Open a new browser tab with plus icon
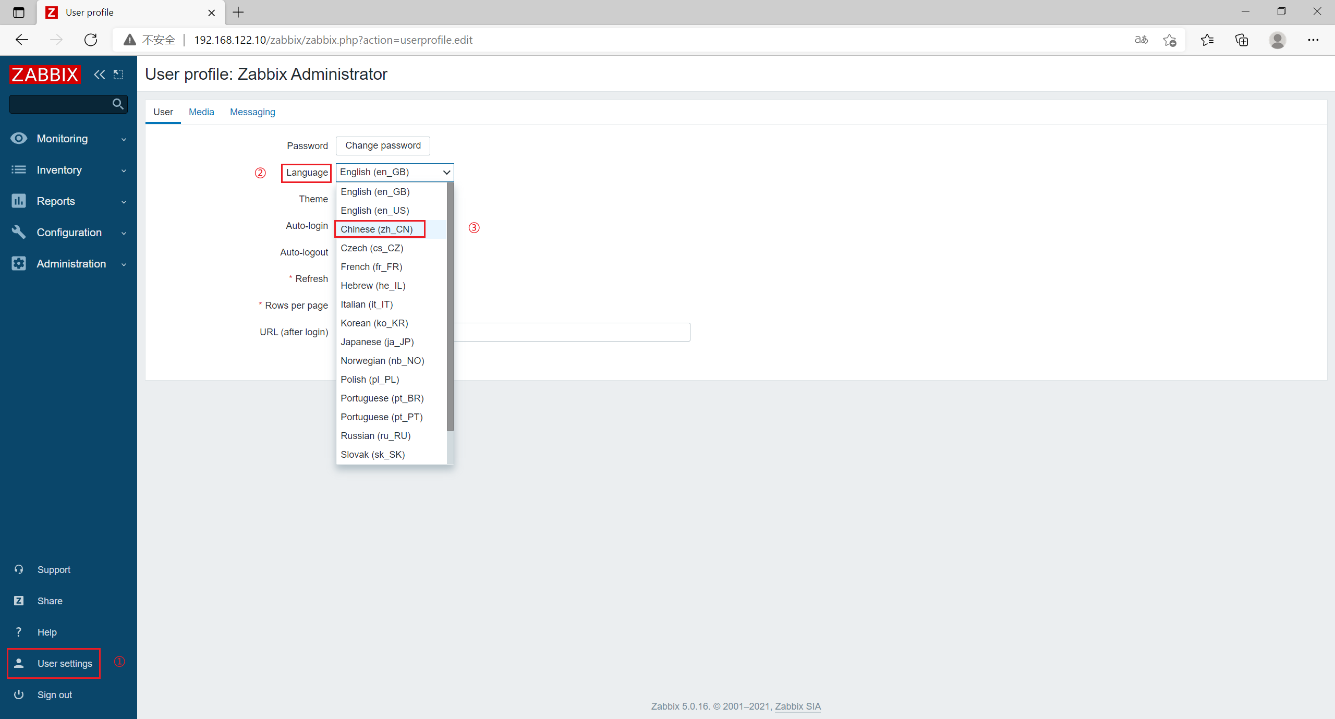The height and width of the screenshot is (719, 1335). point(238,12)
